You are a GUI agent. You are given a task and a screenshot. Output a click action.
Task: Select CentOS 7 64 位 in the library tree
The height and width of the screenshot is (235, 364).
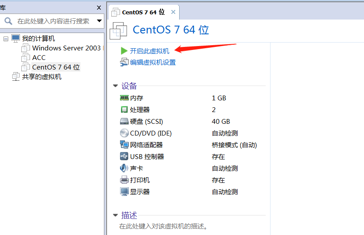pyautogui.click(x=56, y=67)
